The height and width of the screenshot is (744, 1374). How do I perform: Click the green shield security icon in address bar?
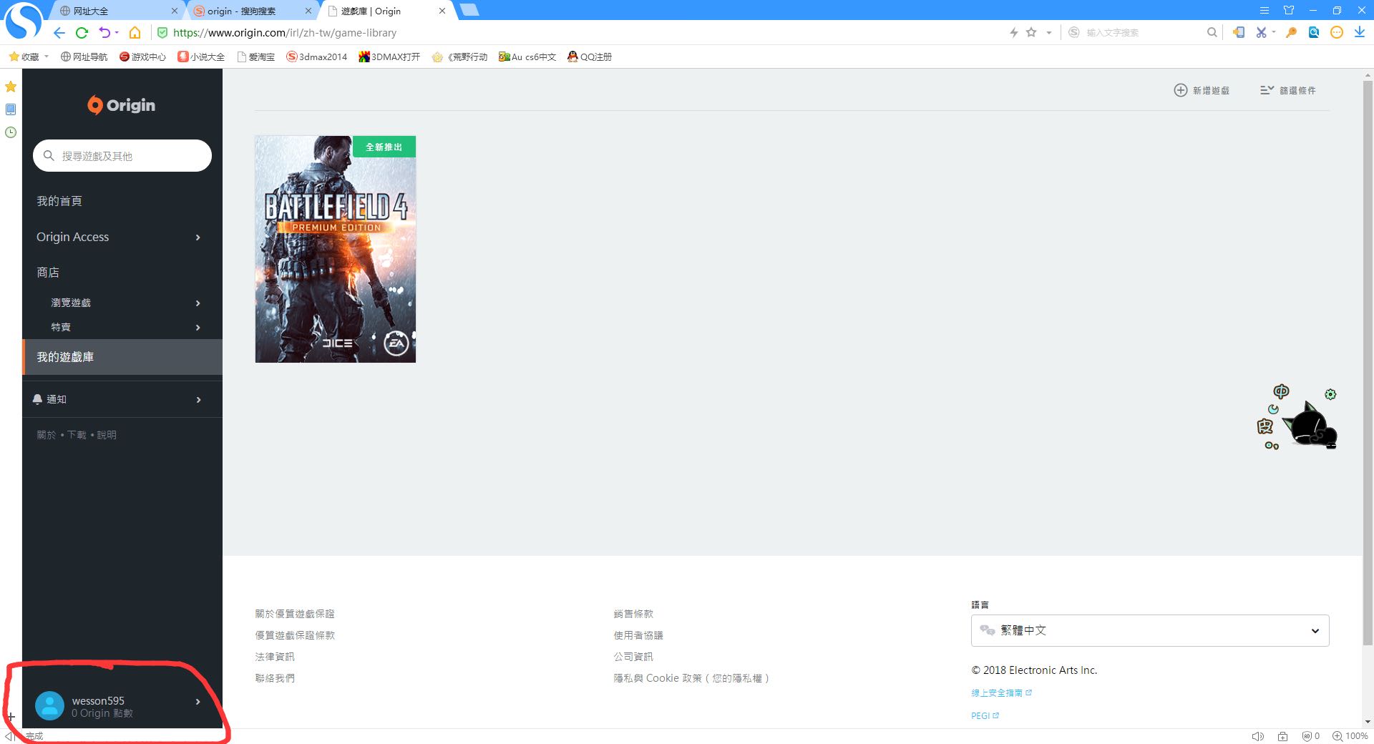162,33
